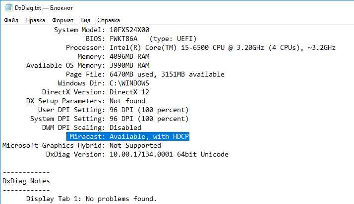Click the highlighted Miracast line
The width and height of the screenshot is (354, 204).
tap(128, 136)
